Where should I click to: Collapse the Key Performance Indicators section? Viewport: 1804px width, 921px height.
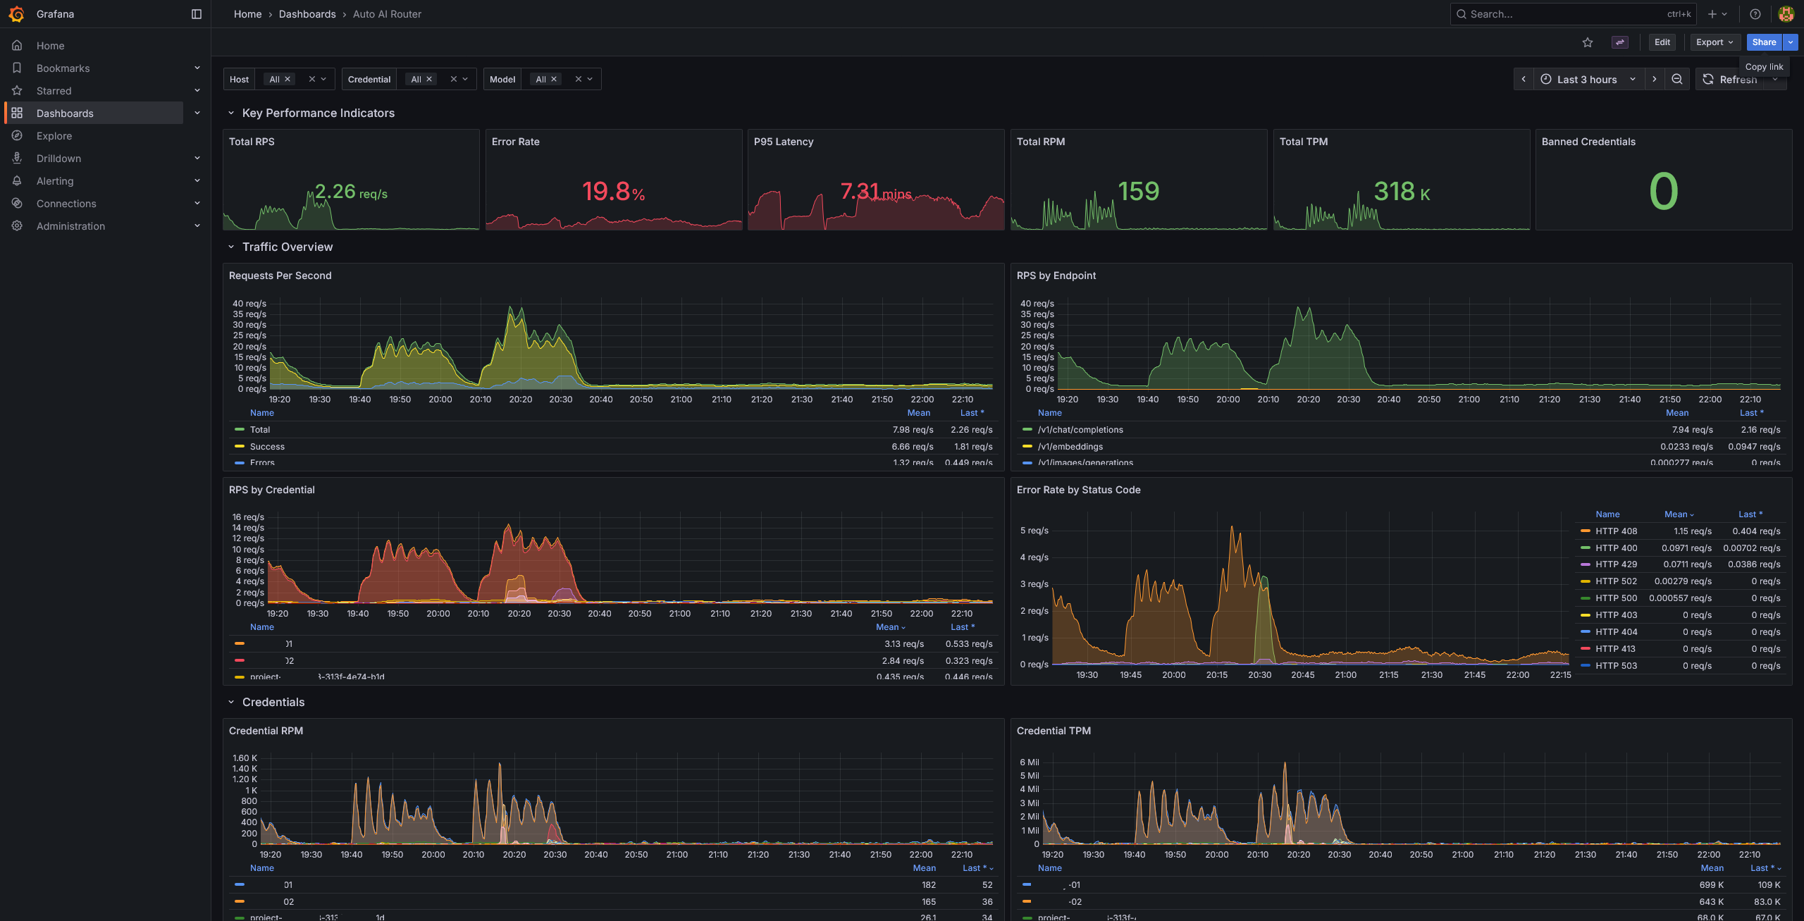(x=231, y=113)
